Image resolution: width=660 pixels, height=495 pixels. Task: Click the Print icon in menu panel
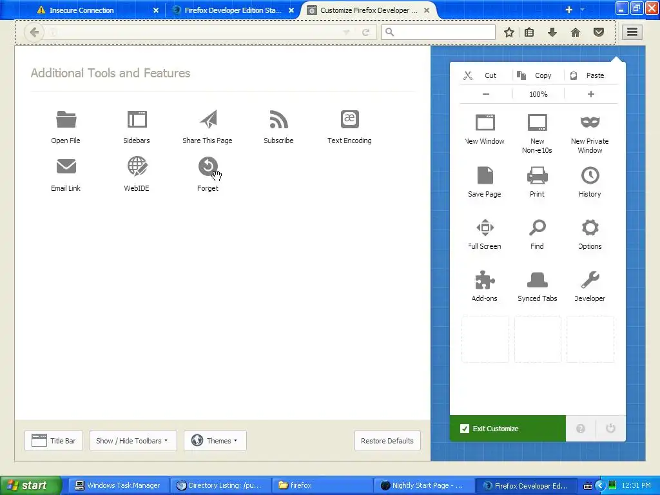click(x=538, y=175)
